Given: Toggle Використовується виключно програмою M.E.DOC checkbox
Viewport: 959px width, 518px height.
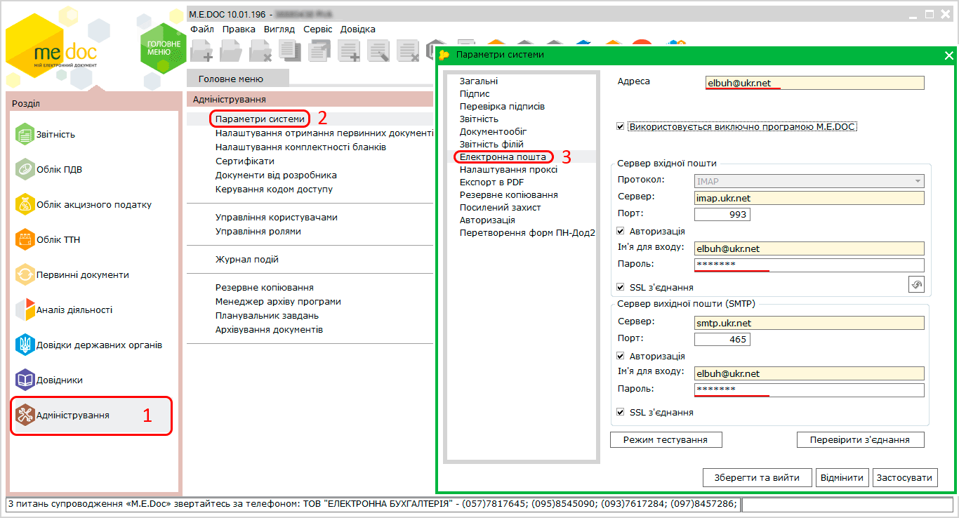Looking at the screenshot, I should coord(620,127).
